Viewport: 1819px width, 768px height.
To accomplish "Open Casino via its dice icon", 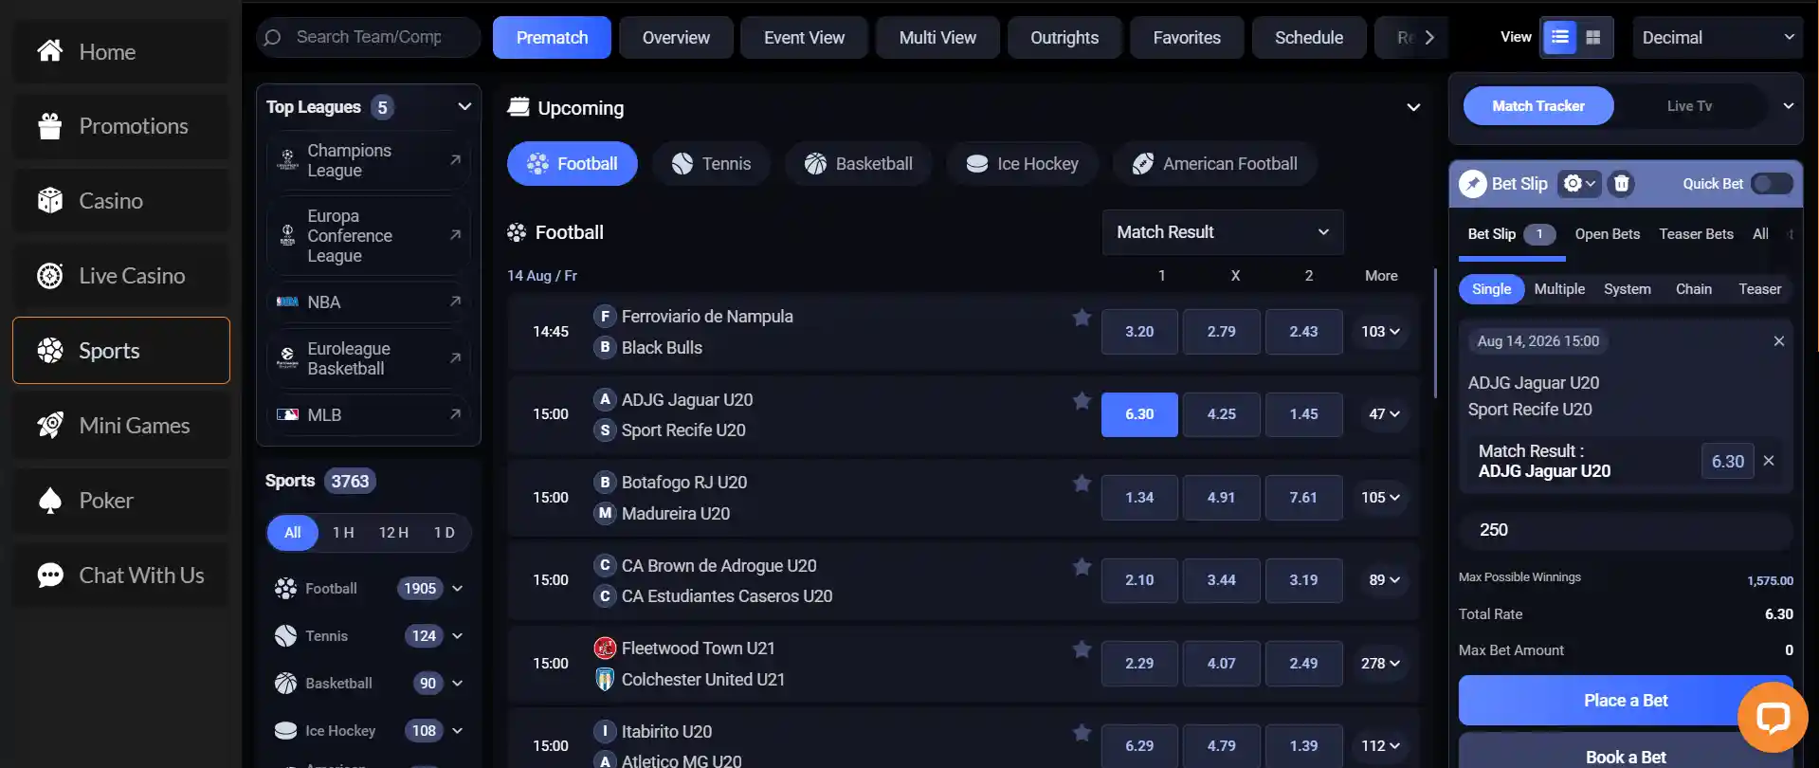I will tap(50, 201).
